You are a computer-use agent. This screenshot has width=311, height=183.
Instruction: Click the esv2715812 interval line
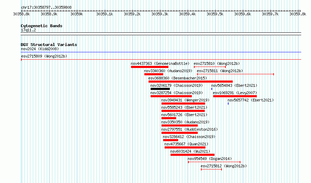[211, 169]
